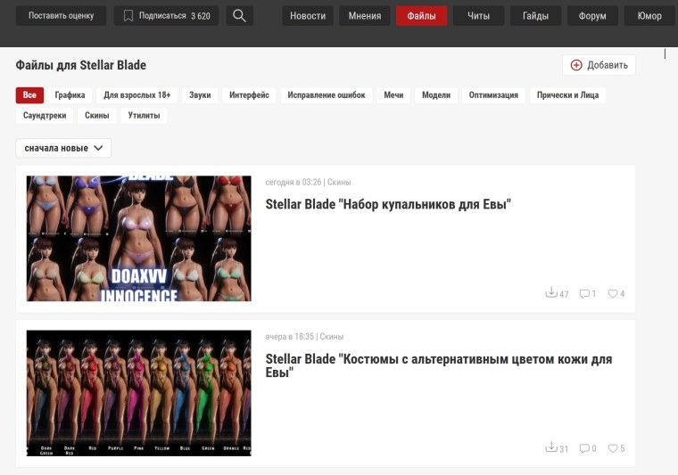Click the 'Файлы для Stellar Blade' heading
Viewport: 678px width, 475px height.
tap(81, 65)
